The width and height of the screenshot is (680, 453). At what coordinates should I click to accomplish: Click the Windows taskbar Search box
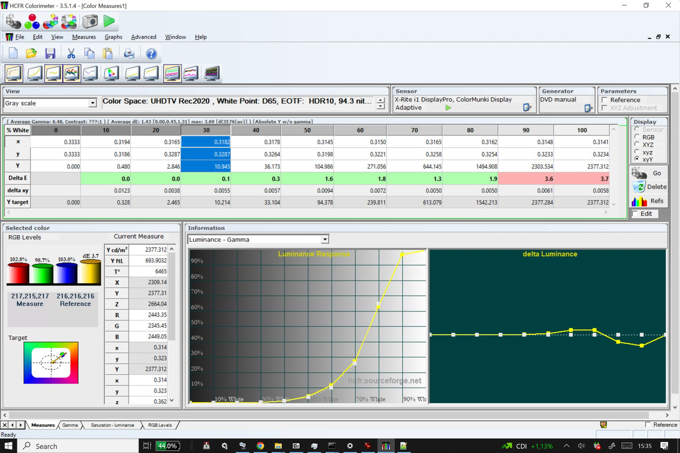click(x=78, y=446)
